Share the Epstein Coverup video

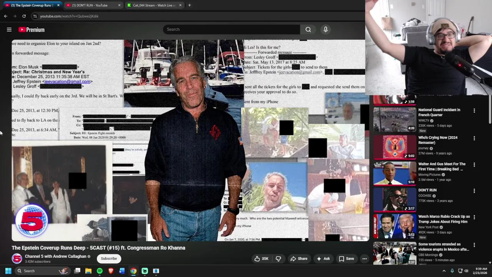pos(299,259)
